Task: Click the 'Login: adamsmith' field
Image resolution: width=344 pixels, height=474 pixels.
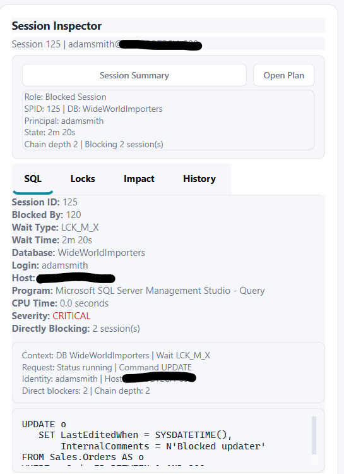Action: (50, 265)
